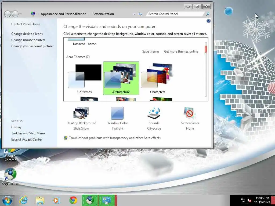Open the blue Help question mark icon
The height and width of the screenshot is (206, 275).
tap(208, 21)
